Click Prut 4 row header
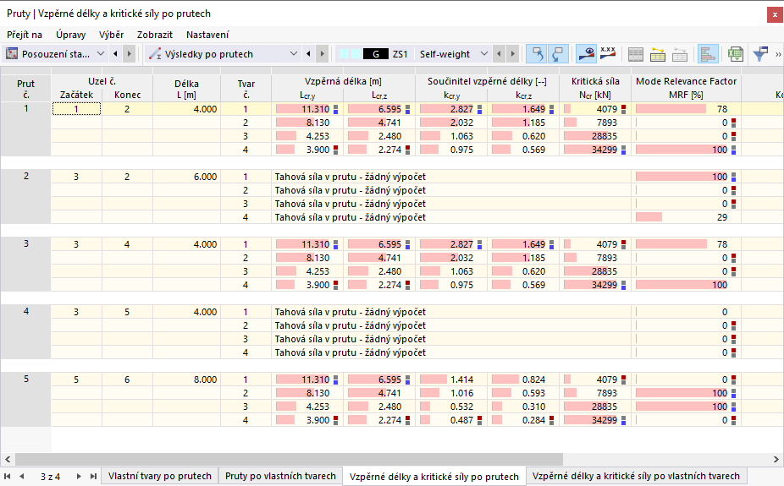This screenshot has height=486, width=784. (25, 332)
